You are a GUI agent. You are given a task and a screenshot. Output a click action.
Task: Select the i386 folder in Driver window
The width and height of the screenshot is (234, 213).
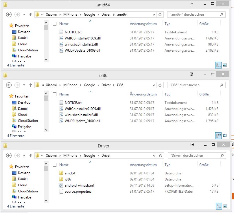(68, 179)
